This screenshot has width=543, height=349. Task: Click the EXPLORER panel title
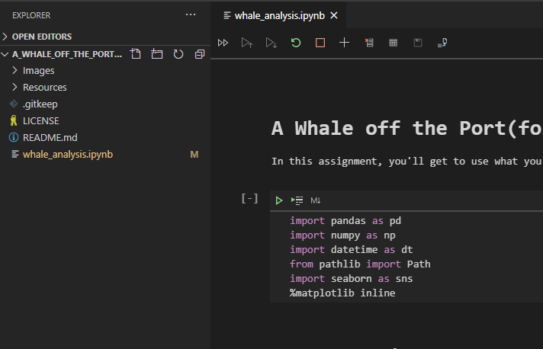click(x=31, y=15)
